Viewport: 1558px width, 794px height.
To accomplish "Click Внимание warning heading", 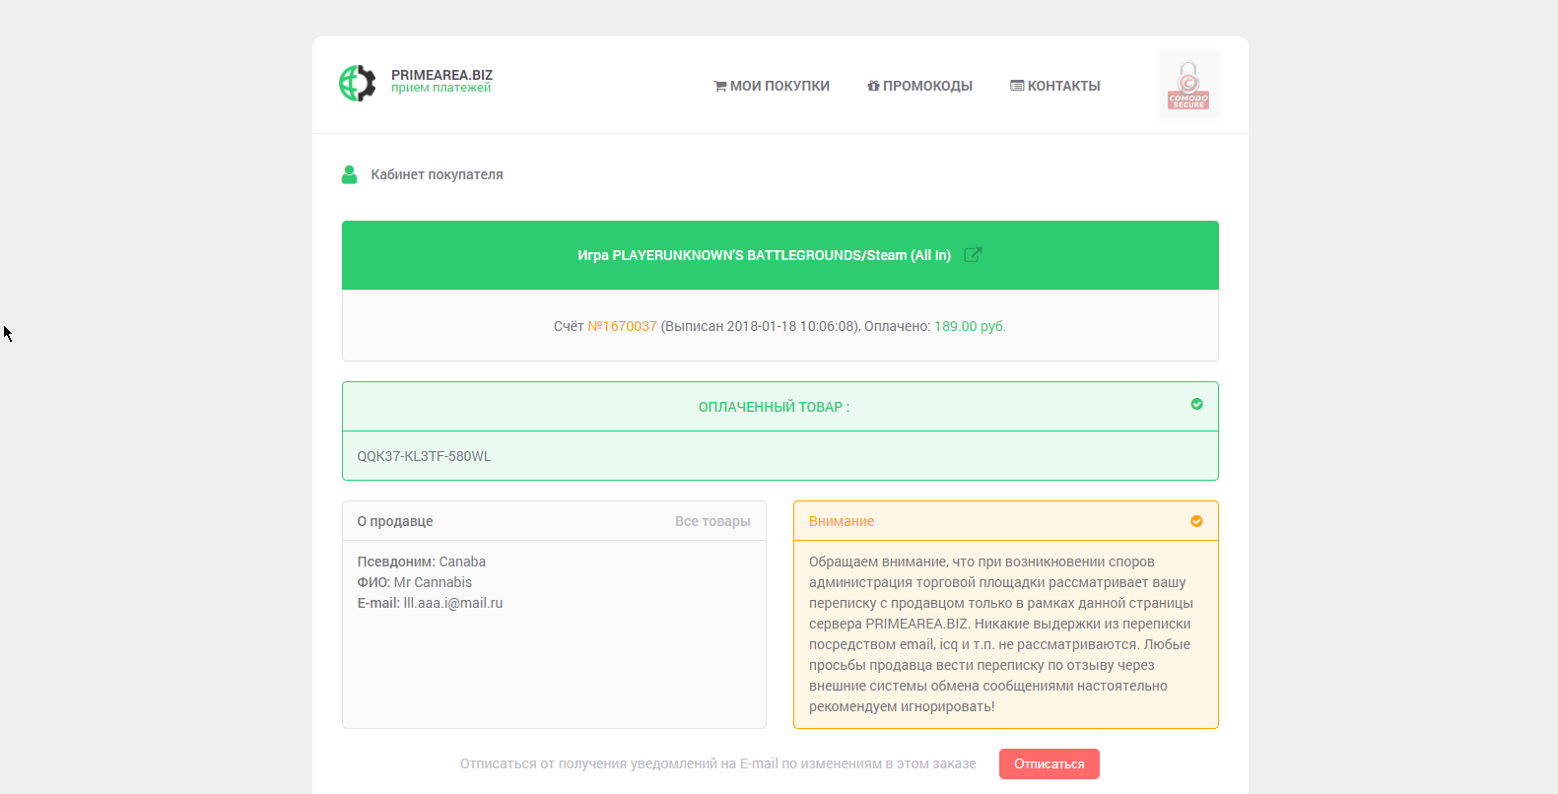I will [x=842, y=521].
